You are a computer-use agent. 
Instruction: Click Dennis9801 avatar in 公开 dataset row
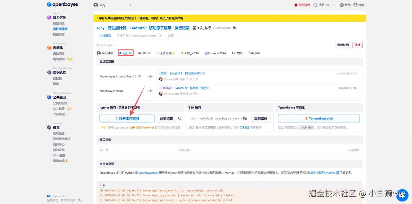(161, 79)
